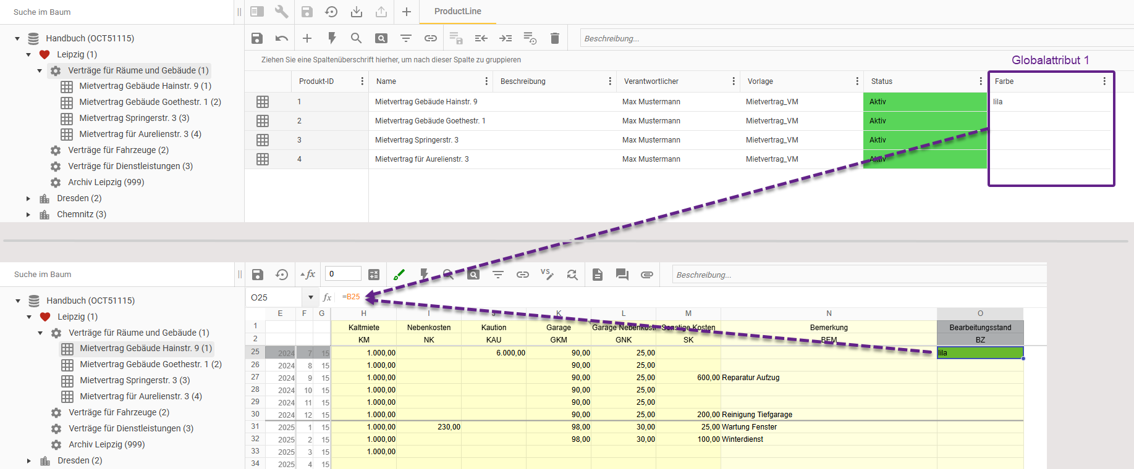Select the green lila cell in Bearbeitungsstand
The height and width of the screenshot is (469, 1134).
980,353
